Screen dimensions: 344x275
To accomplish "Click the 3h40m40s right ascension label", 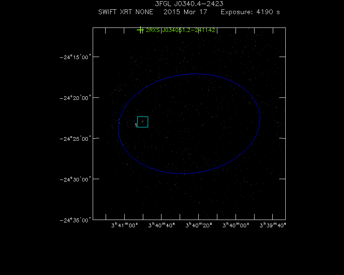I will pos(162,225).
